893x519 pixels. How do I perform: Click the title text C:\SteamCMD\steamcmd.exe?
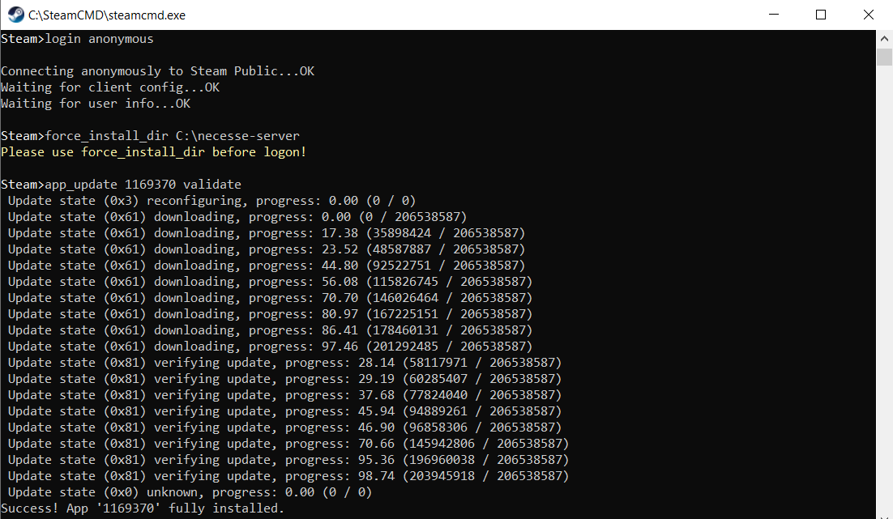click(x=107, y=15)
